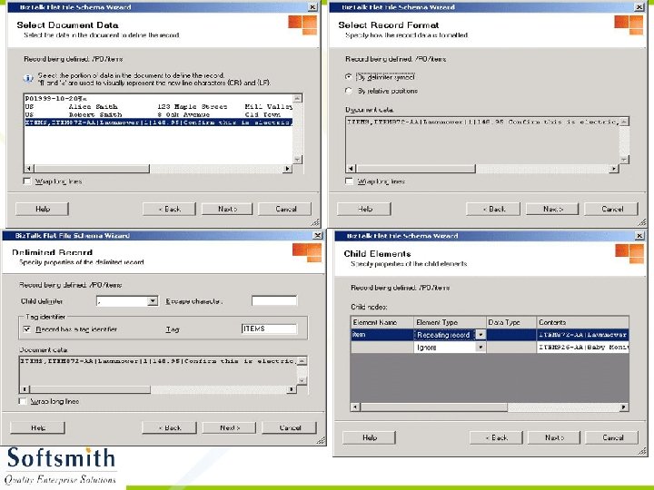Click the Item element name cell
Image resolution: width=654 pixels, height=490 pixels.
pos(381,335)
